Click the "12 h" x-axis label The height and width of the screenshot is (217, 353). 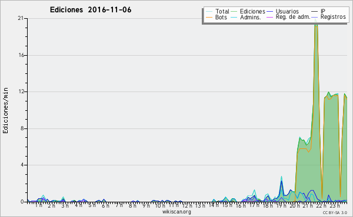[x=187, y=205]
